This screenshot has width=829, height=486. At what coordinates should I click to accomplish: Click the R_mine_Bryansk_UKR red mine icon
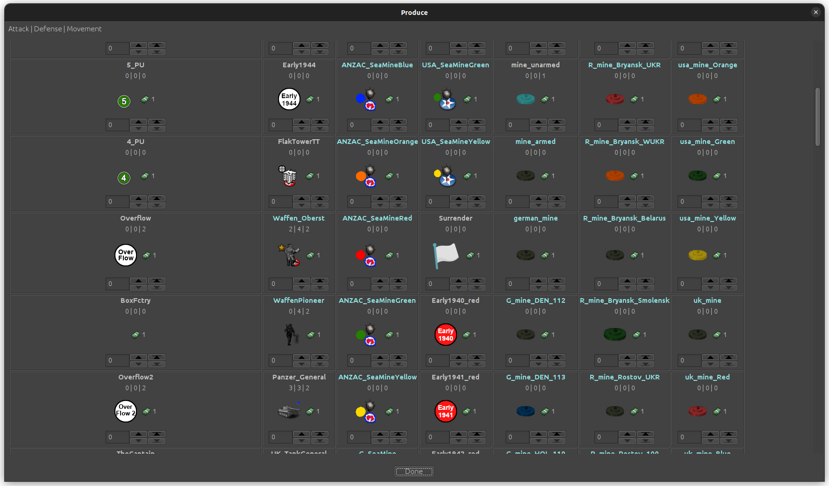615,99
